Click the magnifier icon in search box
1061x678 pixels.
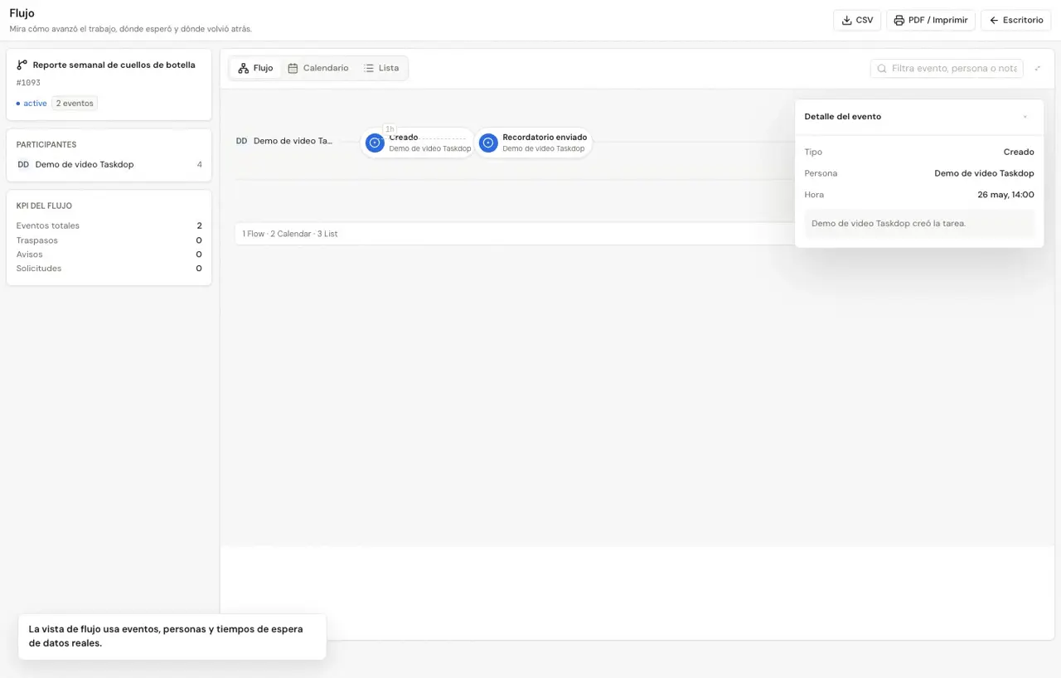coord(882,69)
